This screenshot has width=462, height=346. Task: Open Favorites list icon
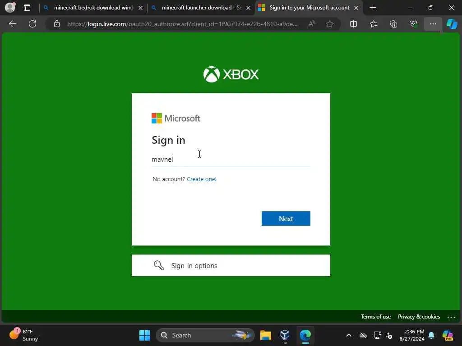coord(374,24)
